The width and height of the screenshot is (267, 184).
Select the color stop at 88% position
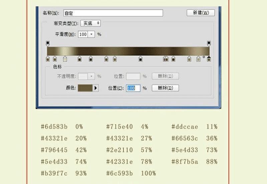coord(189,59)
